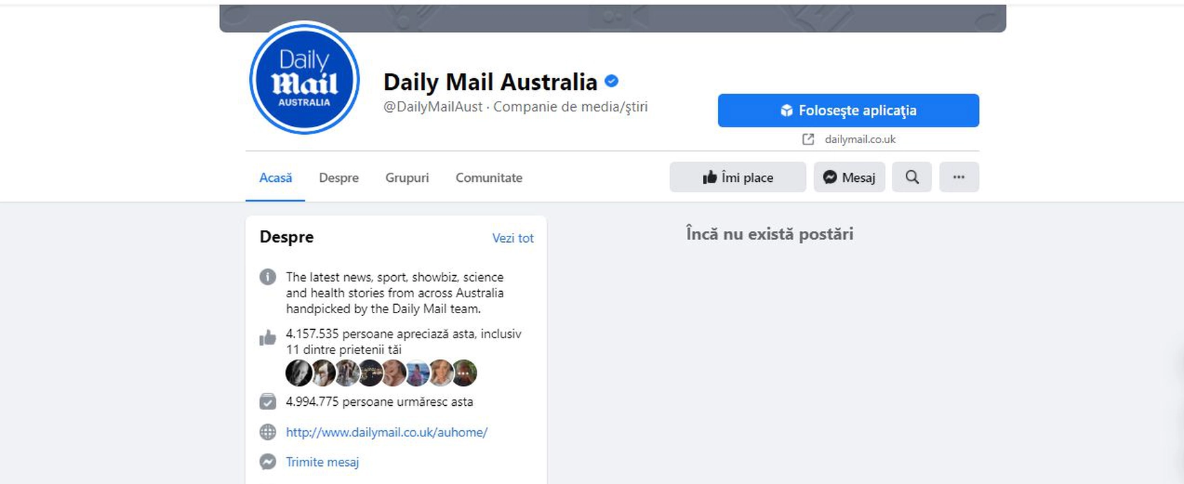Click the external link icon near dailymail.co.uk
Image resolution: width=1184 pixels, height=484 pixels.
click(x=808, y=140)
